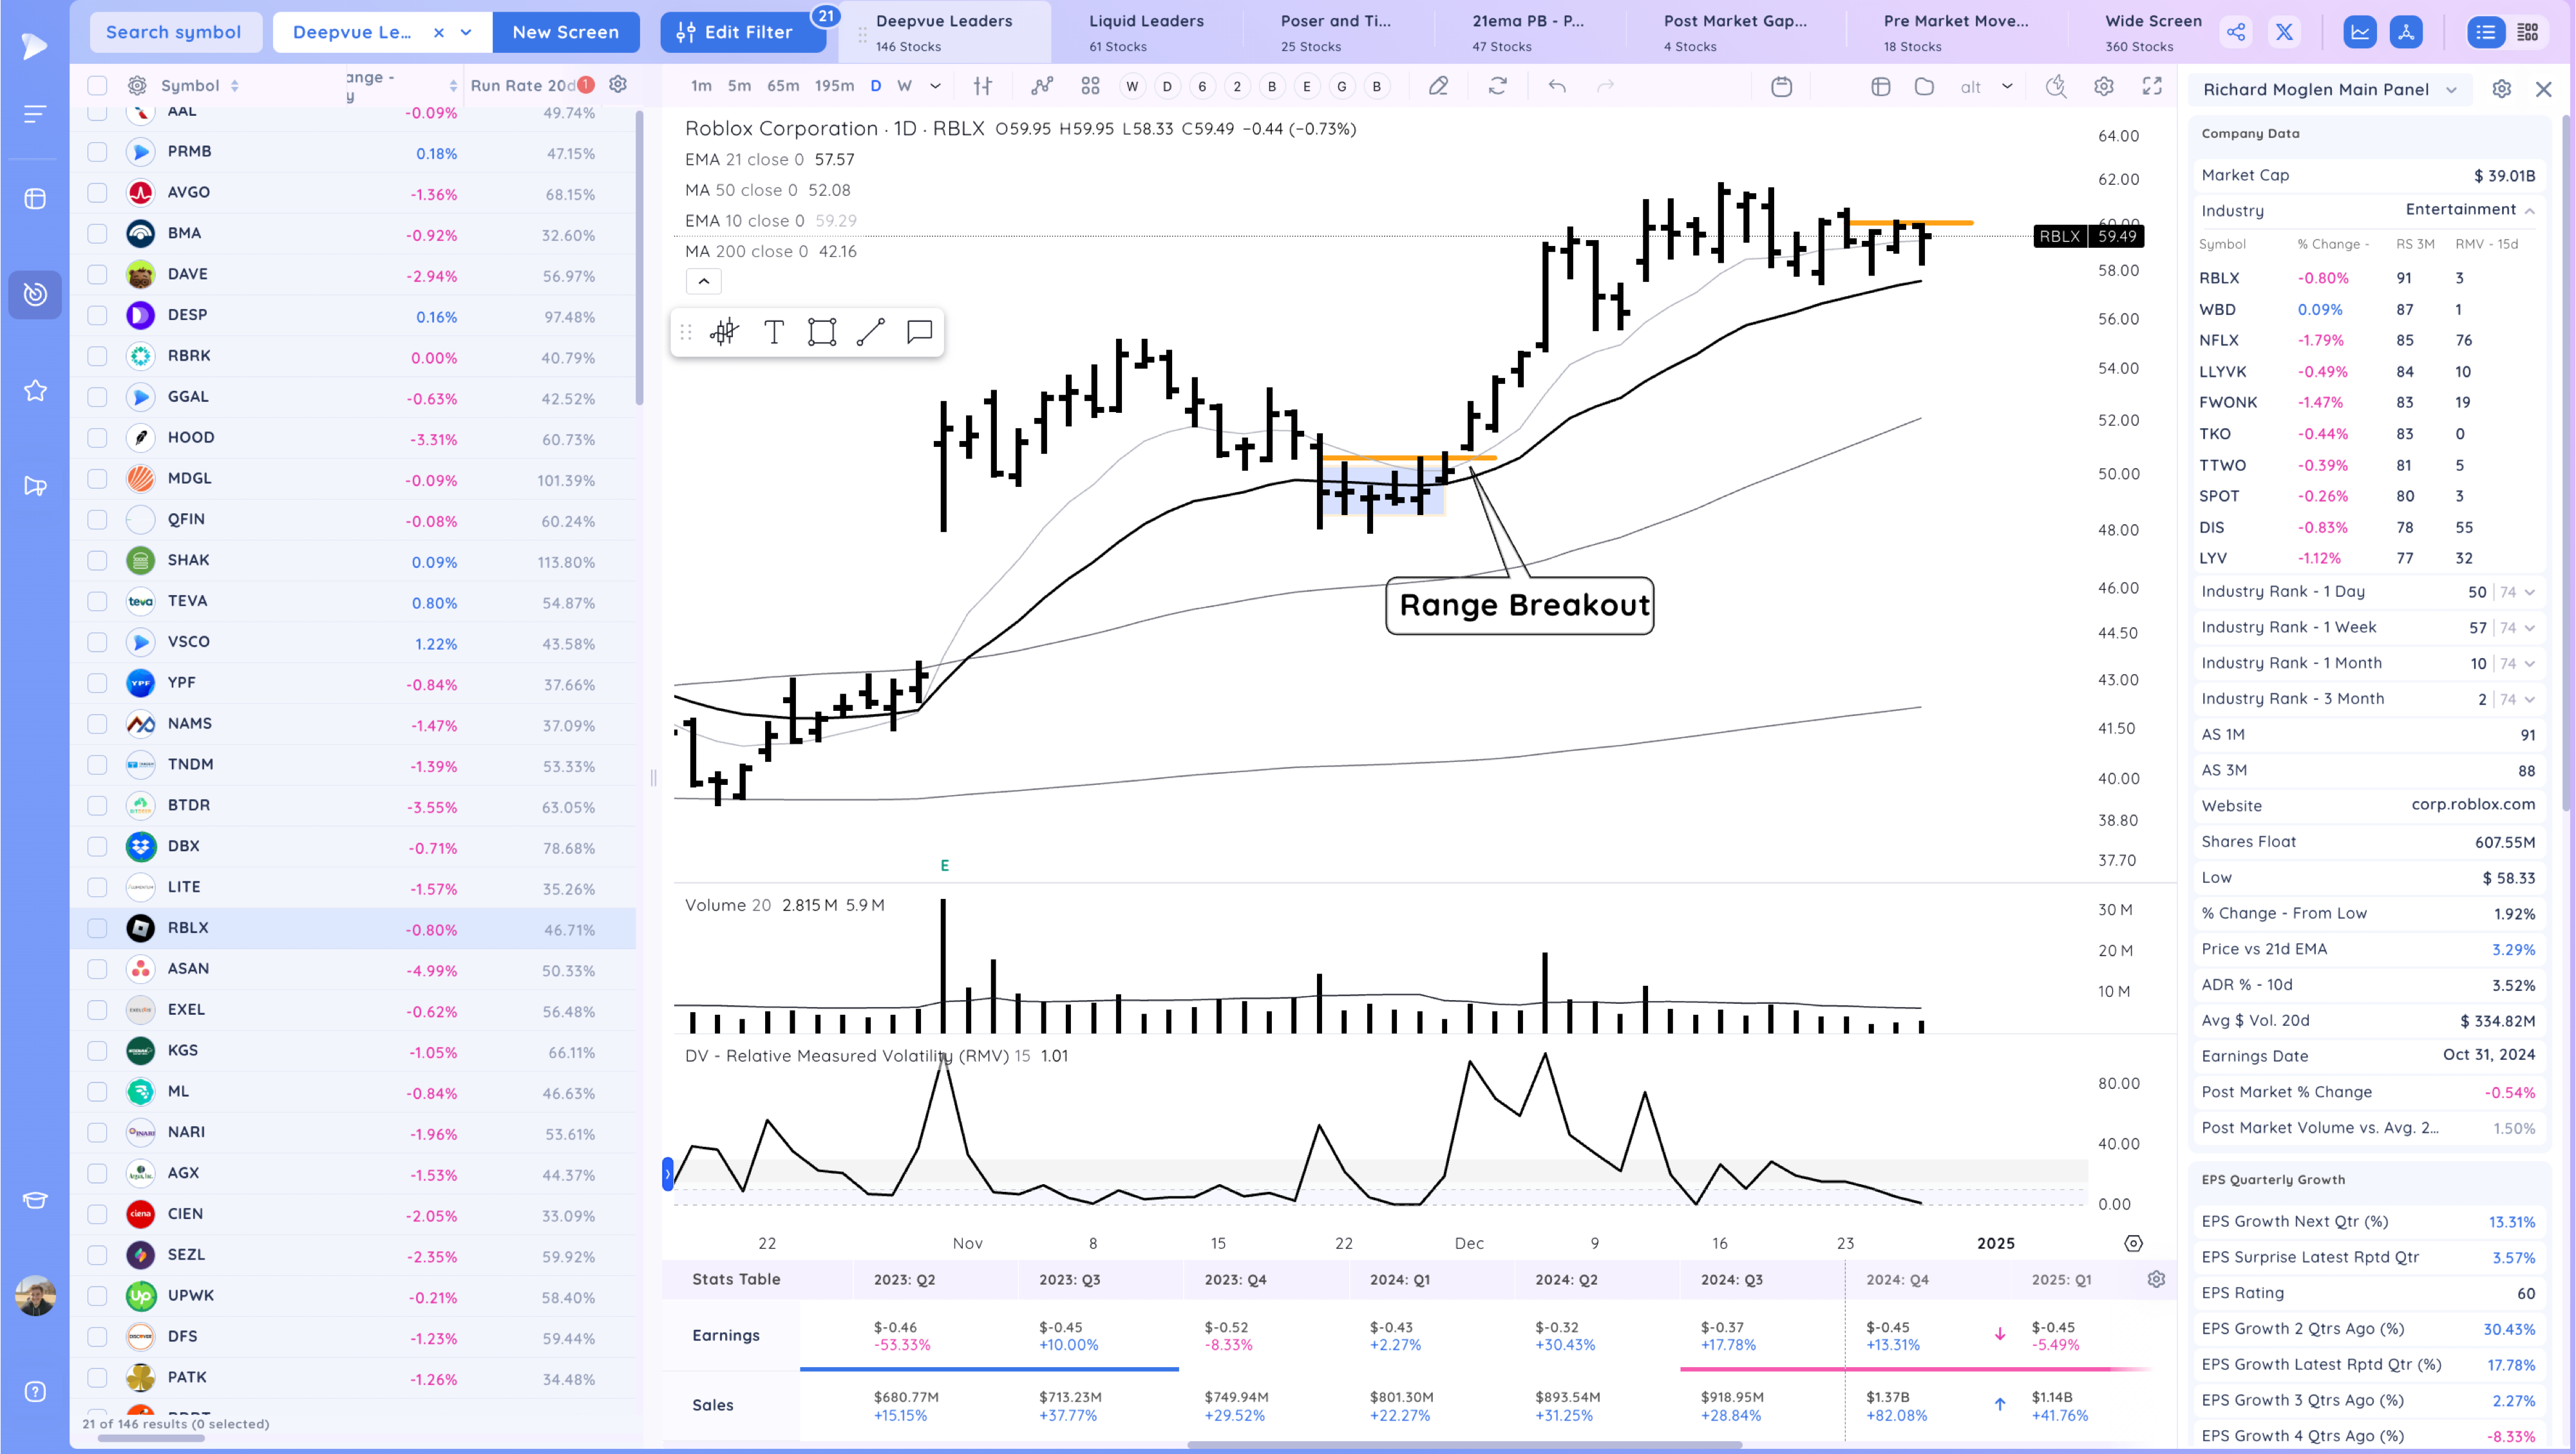Toggle the select-all checkbox in header
The width and height of the screenshot is (2576, 1454).
point(97,86)
